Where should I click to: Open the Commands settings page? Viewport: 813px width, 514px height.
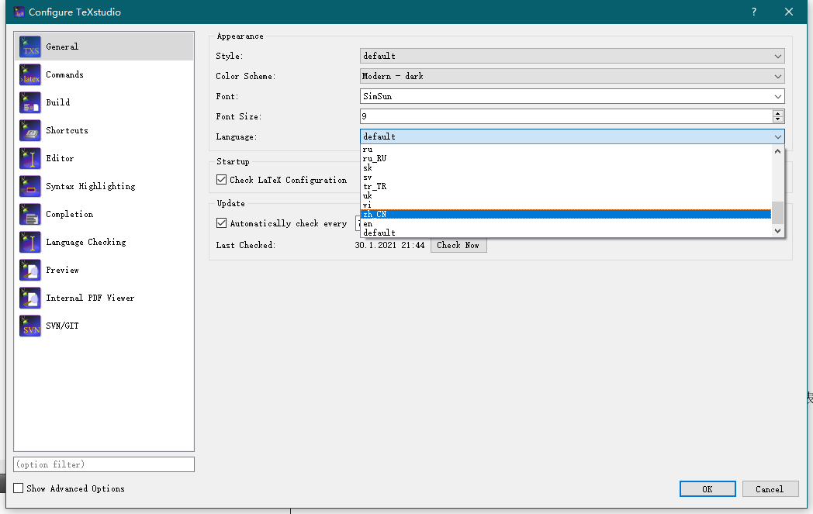(x=64, y=74)
